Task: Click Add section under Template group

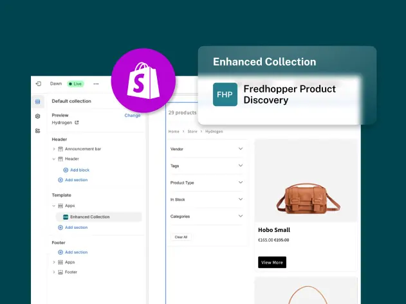Action: (73, 228)
